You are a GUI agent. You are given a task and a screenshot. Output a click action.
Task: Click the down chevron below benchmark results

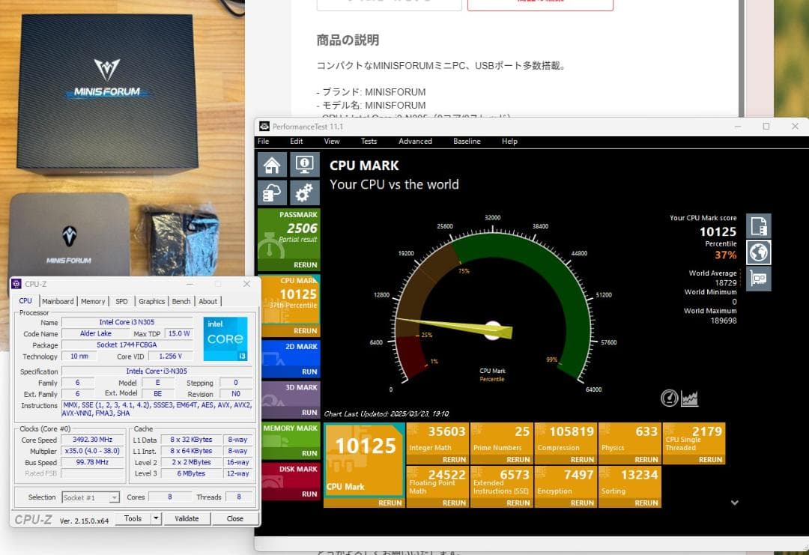tap(735, 504)
